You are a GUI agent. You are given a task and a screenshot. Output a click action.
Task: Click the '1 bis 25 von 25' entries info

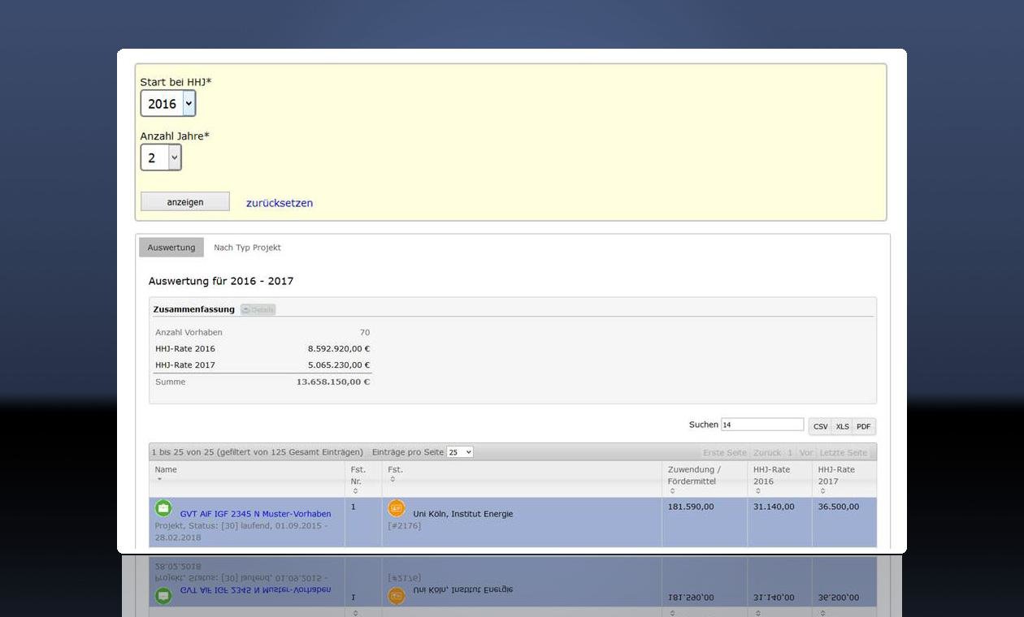click(x=257, y=452)
